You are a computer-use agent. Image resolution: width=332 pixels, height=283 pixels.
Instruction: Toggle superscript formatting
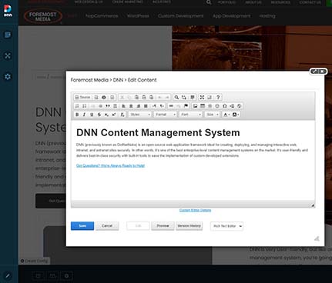114,115
